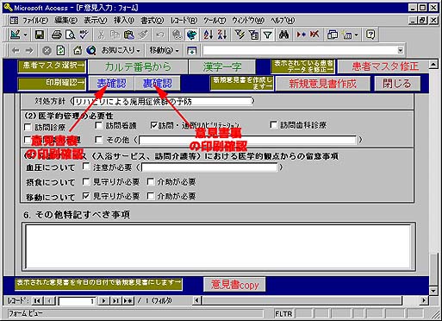Screen dimensions: 442x321
Task: Go to the Start Page home icon
Action: (78, 51)
